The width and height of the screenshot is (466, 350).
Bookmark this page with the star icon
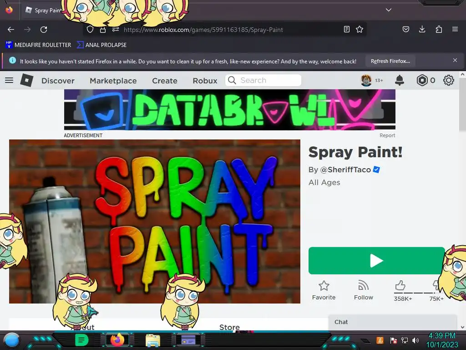(x=360, y=29)
